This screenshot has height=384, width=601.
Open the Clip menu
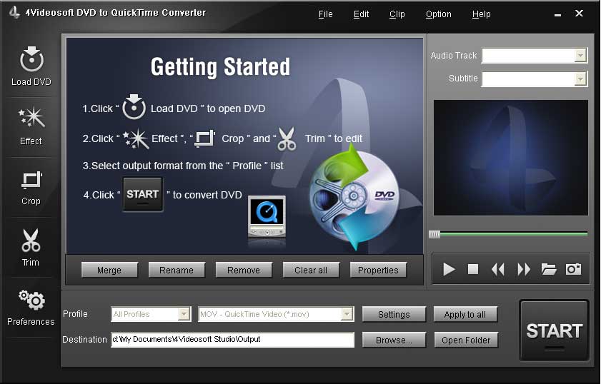coord(397,14)
